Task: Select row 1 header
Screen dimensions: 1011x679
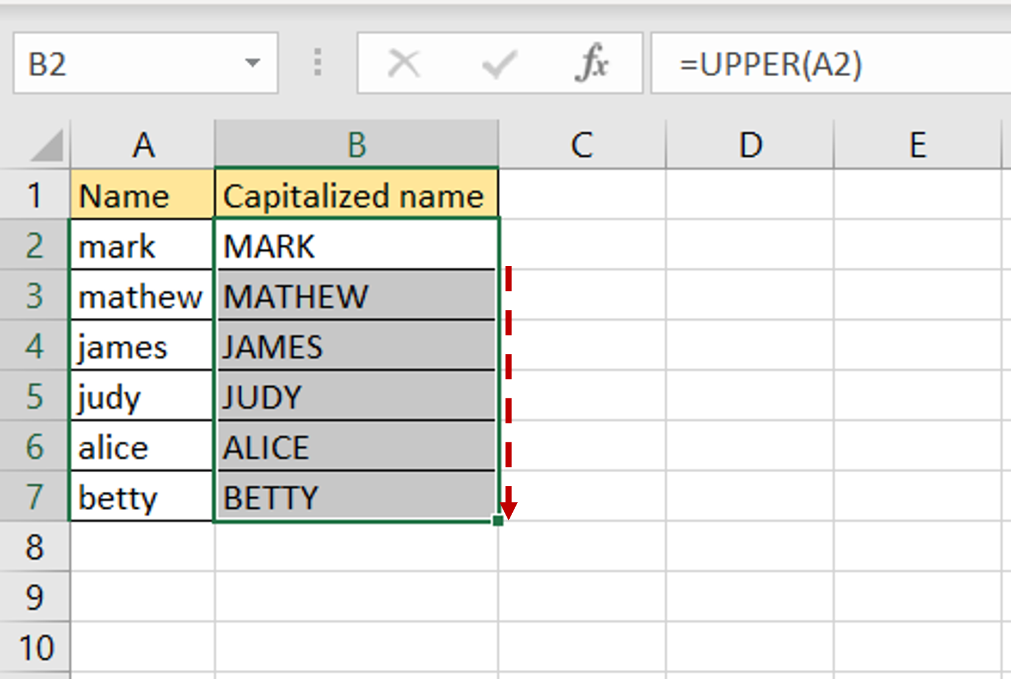Action: click(35, 195)
